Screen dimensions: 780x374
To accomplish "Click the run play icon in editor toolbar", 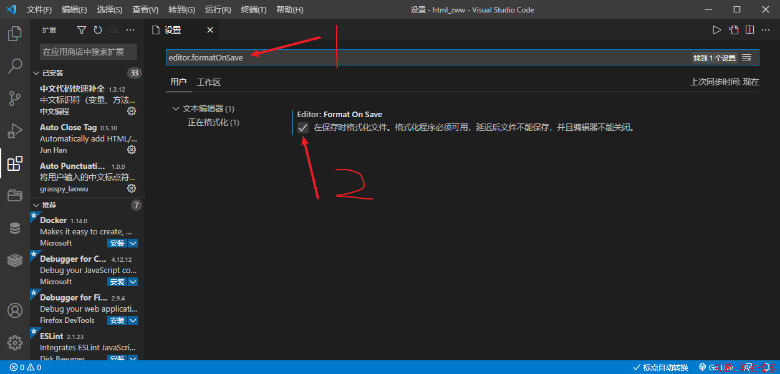I will [717, 30].
